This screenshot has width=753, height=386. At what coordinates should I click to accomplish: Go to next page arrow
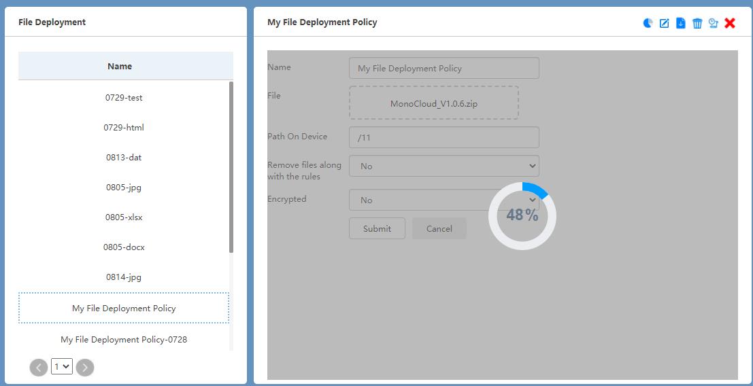point(85,368)
